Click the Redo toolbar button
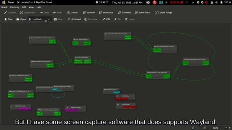This screenshot has height=130, width=232. [x=58, y=13]
